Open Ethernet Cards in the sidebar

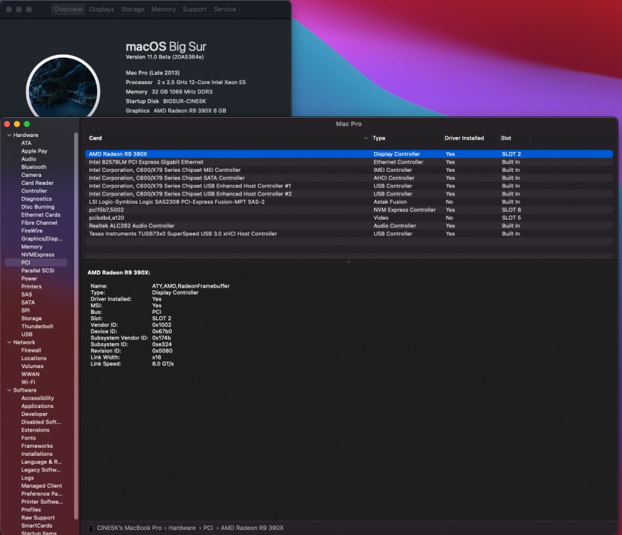pyautogui.click(x=41, y=215)
